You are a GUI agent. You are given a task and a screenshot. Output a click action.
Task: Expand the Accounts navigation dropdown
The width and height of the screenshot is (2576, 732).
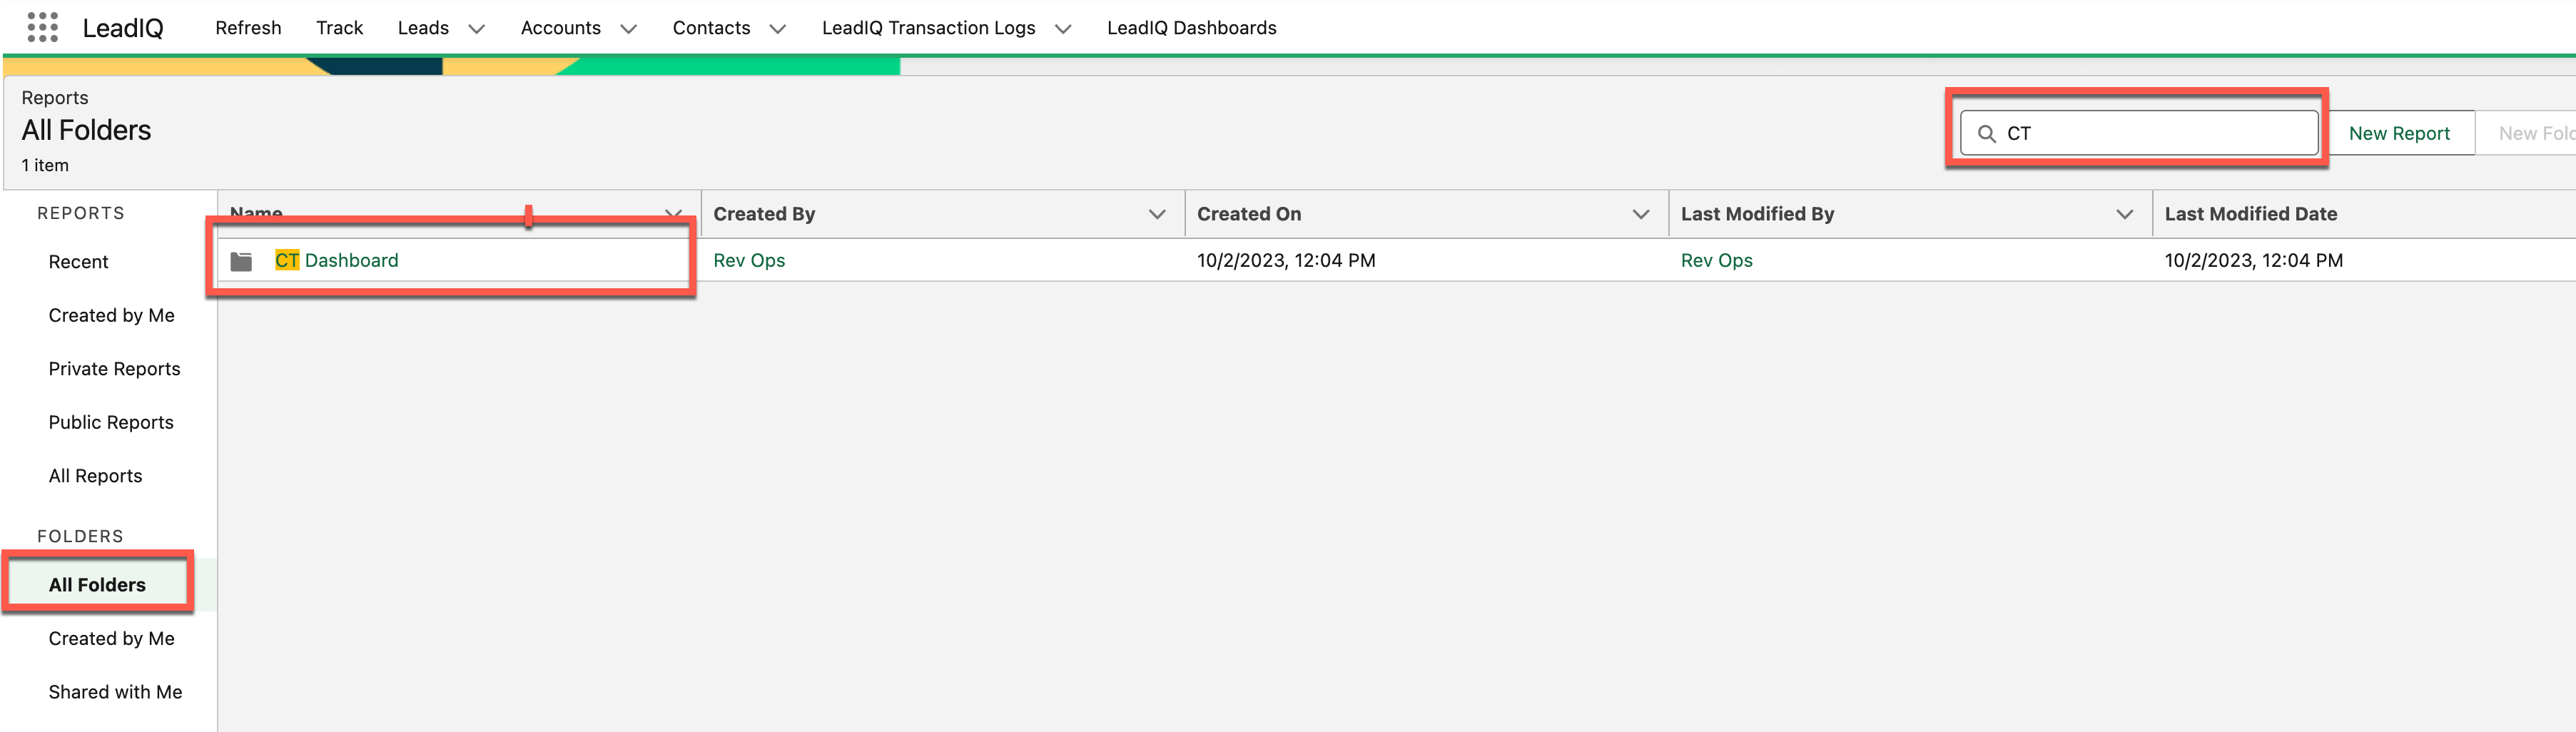point(628,29)
